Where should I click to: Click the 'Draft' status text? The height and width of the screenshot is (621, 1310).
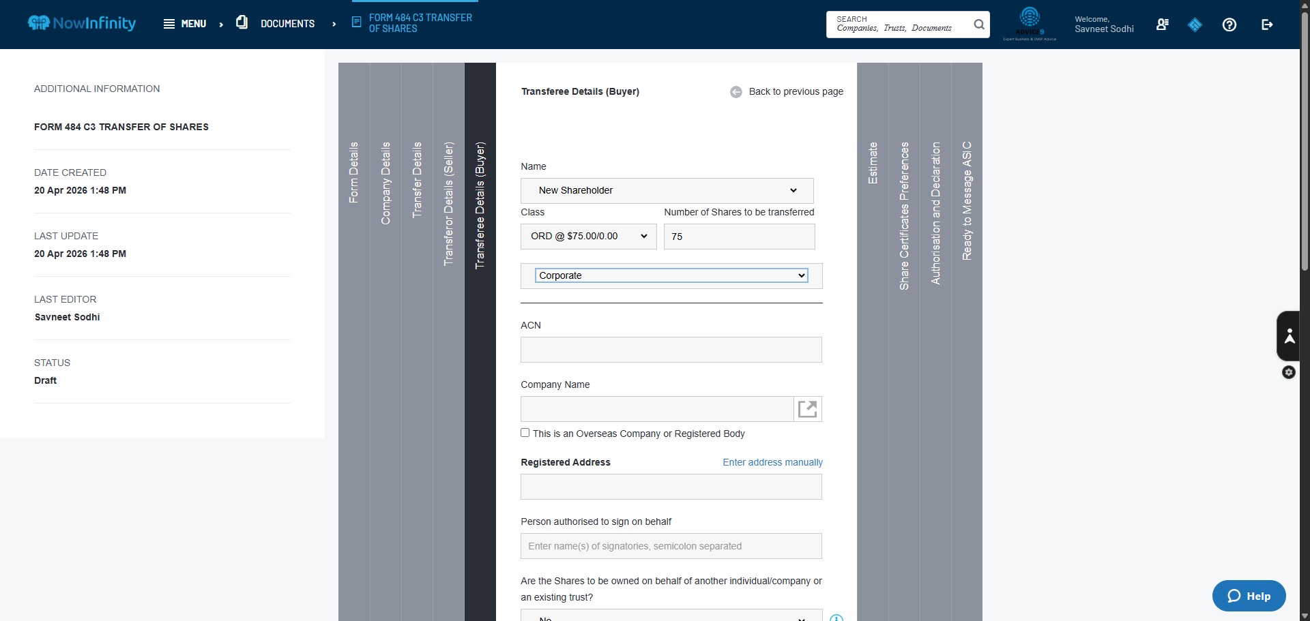(46, 380)
